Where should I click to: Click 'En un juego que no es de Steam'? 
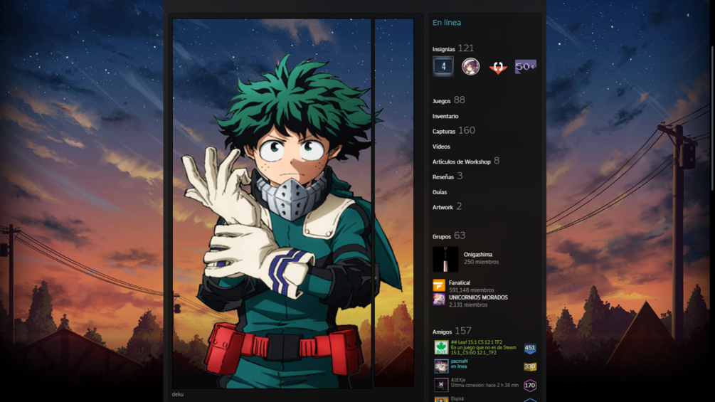pos(483,347)
